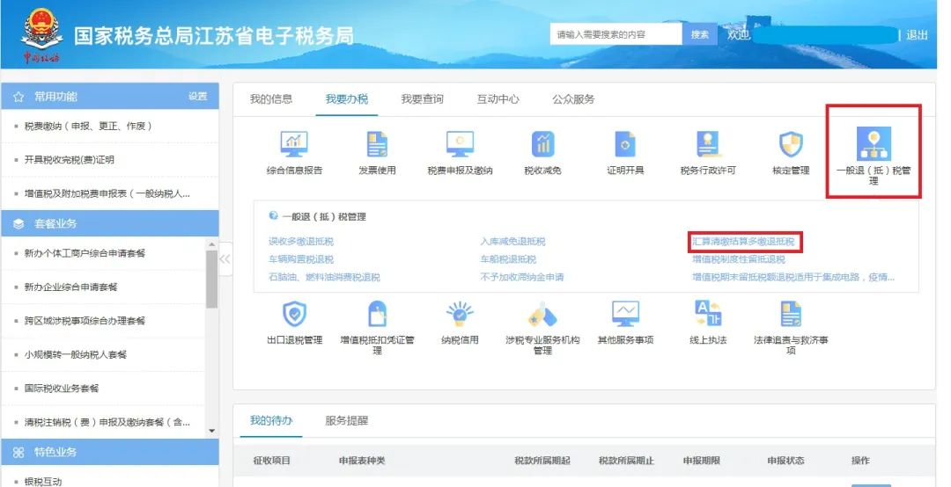Open 线上执法 icon
Image resolution: width=951 pixels, height=487 pixels.
(x=708, y=315)
